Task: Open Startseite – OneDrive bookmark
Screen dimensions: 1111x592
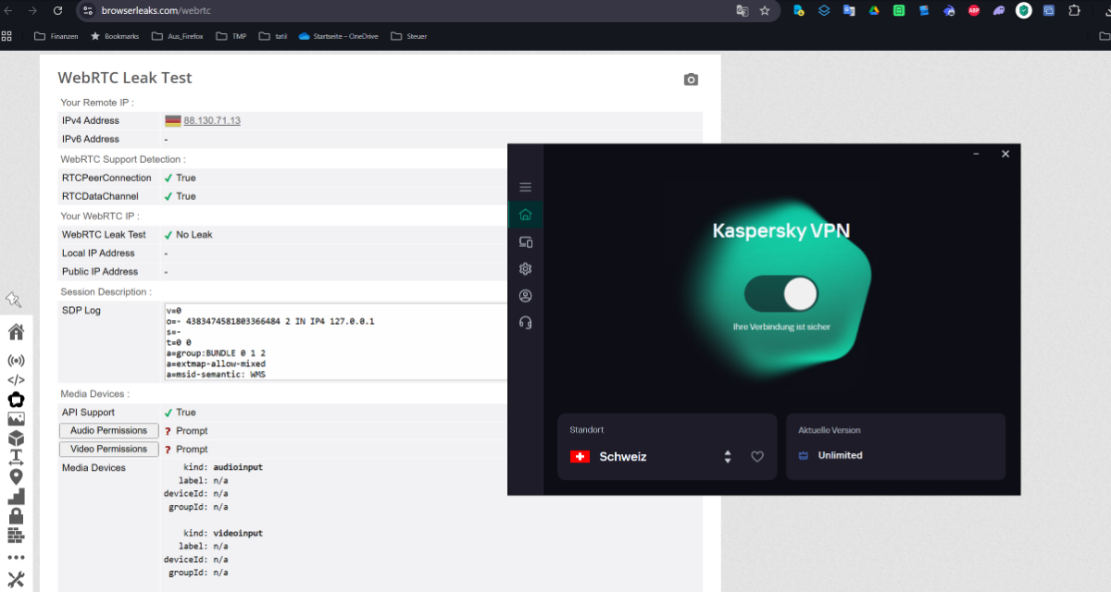Action: coord(338,36)
